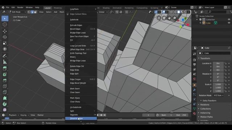Click Location X value field
Image resolution: width=232 pixels, height=130 pixels.
tap(218, 64)
